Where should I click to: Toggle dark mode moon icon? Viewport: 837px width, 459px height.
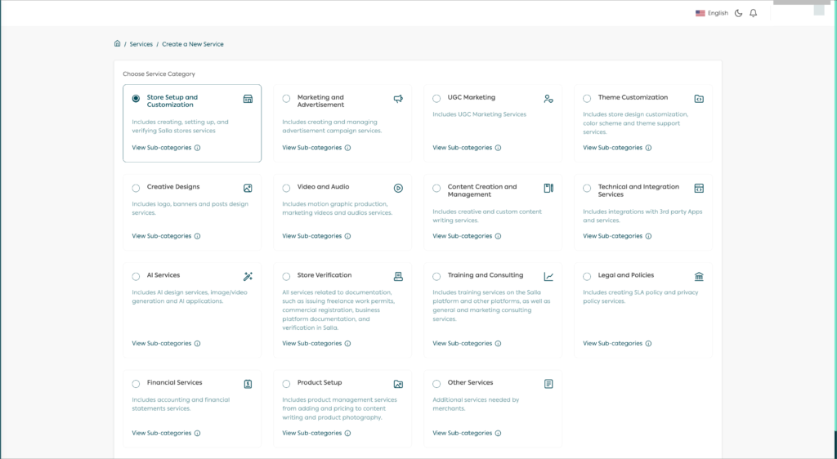tap(739, 13)
